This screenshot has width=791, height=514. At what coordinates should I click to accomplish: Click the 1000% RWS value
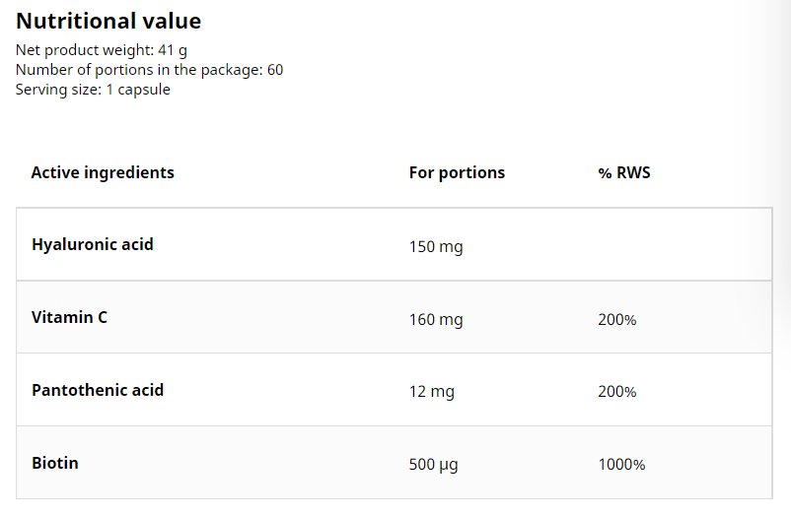(622, 464)
